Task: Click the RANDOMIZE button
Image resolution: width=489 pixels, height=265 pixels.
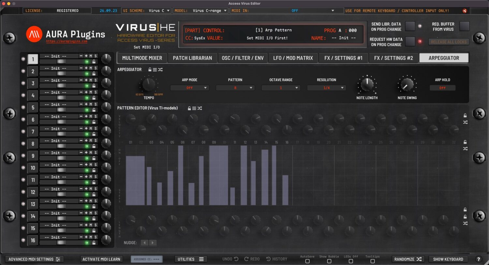Action: [408, 259]
